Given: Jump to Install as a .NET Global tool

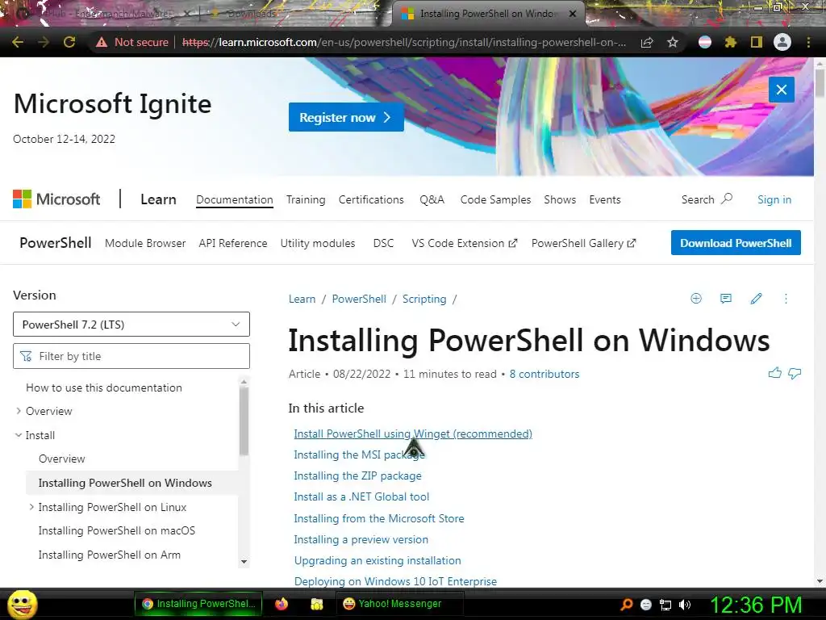Looking at the screenshot, I should (361, 496).
